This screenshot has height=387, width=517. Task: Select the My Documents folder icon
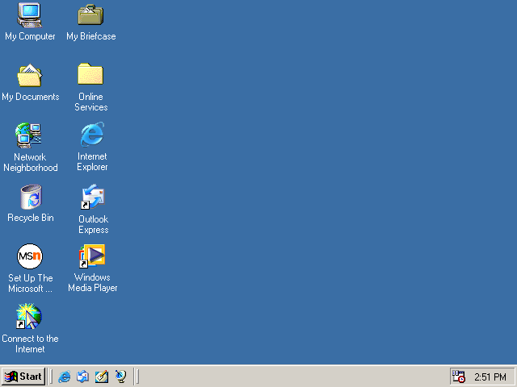click(x=30, y=75)
